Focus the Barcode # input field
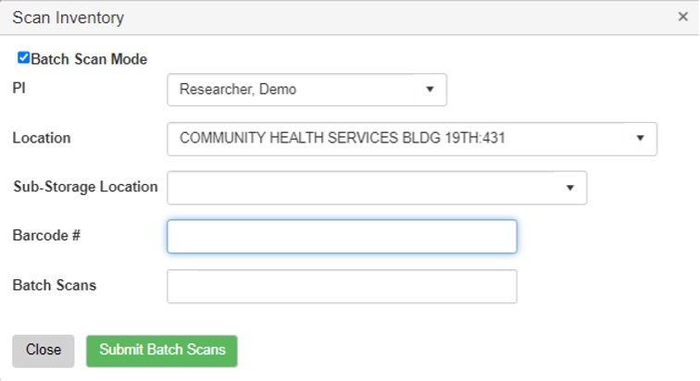This screenshot has height=381, width=700. pos(342,236)
